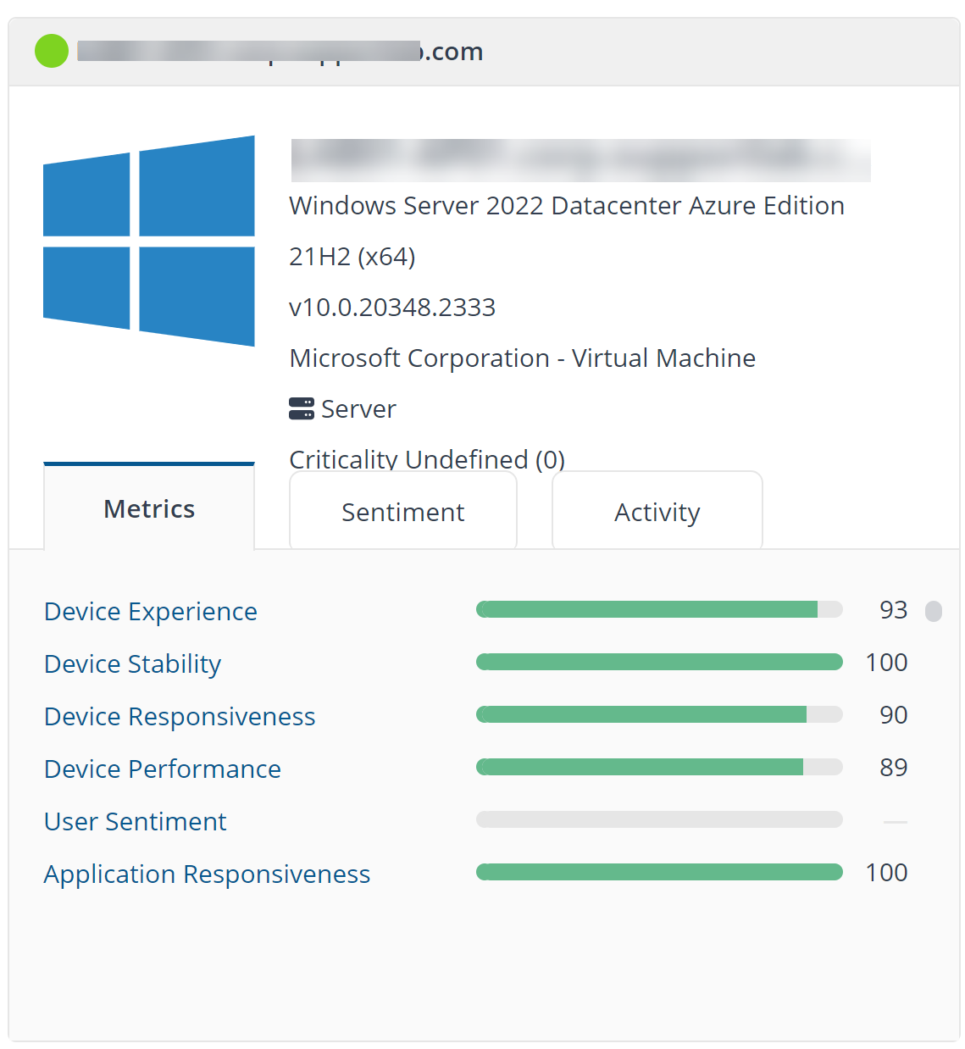
Task: Click the Windows logo image
Action: (x=149, y=241)
